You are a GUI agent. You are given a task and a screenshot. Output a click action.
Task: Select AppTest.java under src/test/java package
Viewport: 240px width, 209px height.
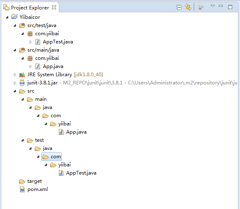tap(58, 42)
